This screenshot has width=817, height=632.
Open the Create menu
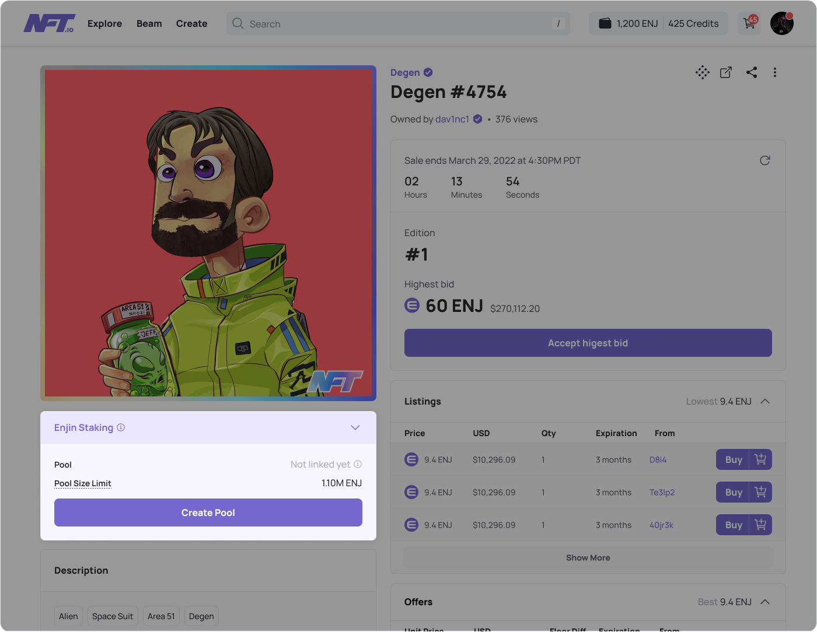(192, 23)
